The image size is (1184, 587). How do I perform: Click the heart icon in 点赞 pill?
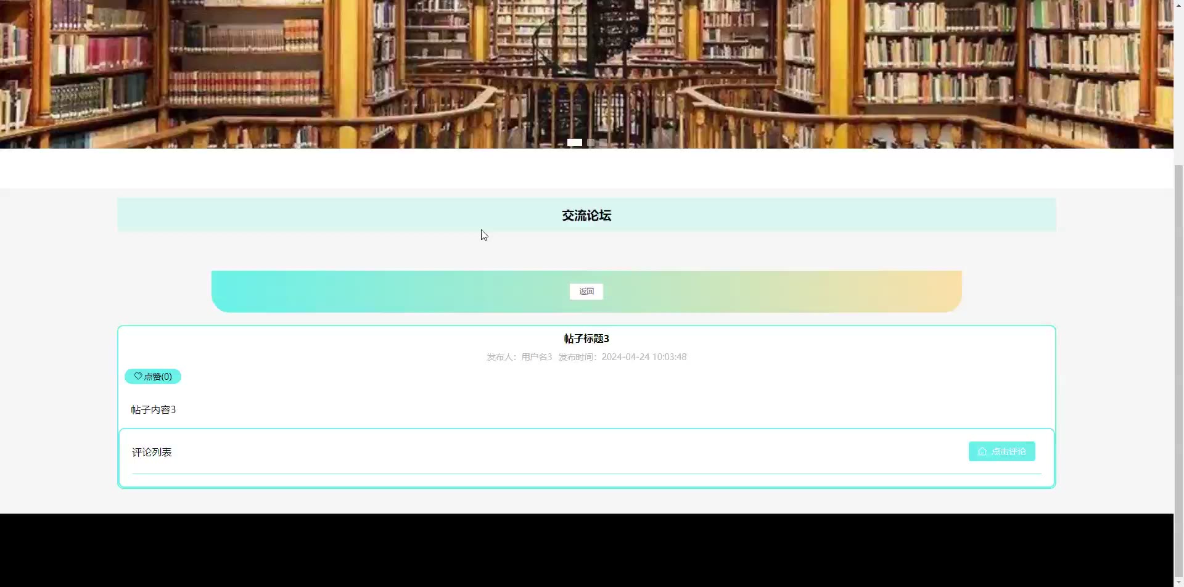click(x=138, y=376)
